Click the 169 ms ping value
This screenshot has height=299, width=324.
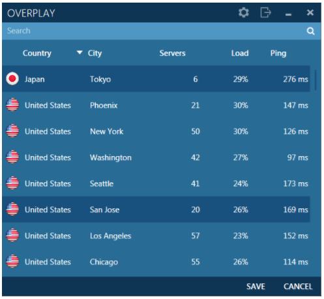[x=295, y=210]
